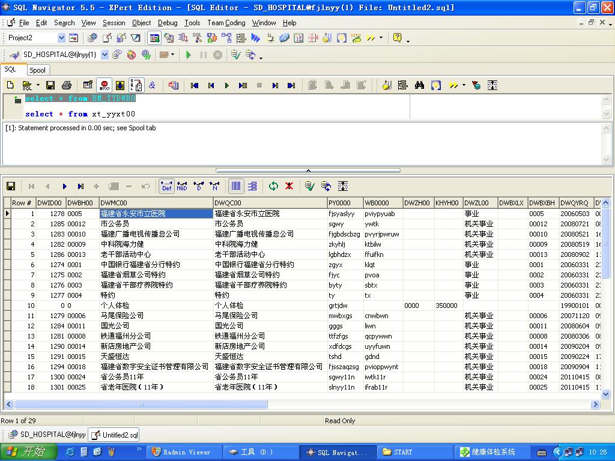This screenshot has height=461, width=615.
Task: Expand the open SQL file dropdown arrow
Action: (x=38, y=85)
